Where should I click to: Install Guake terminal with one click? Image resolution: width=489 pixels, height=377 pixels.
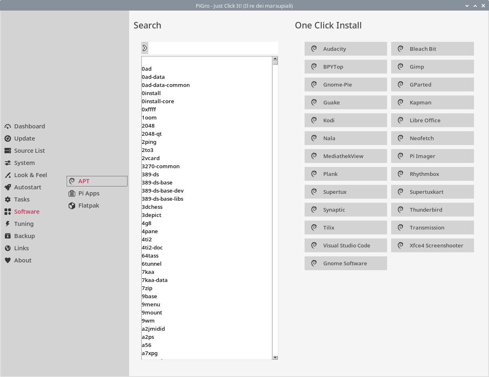click(x=346, y=102)
